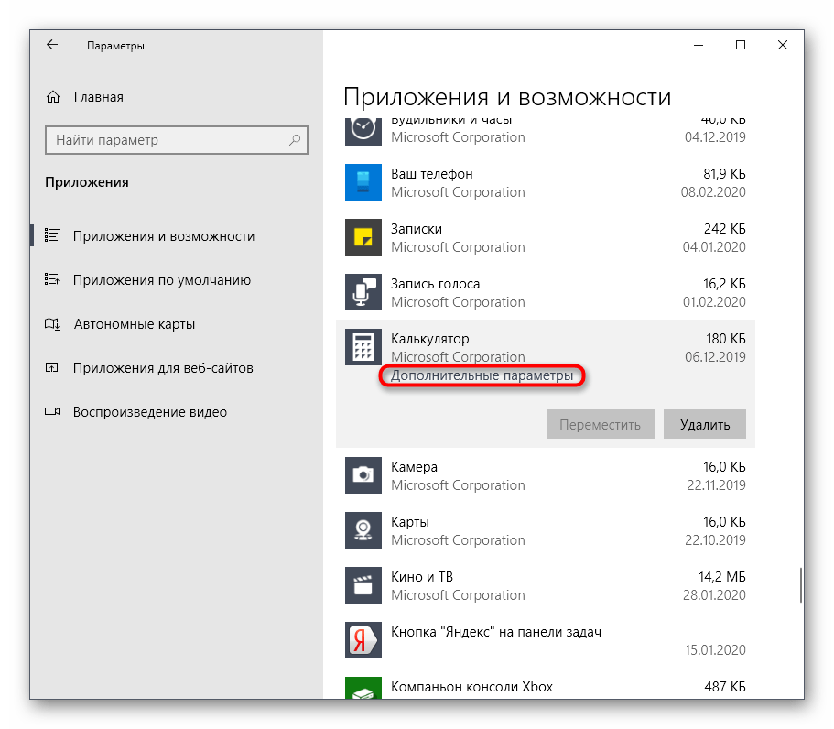
Task: Click the search magnifier icon
Action: [295, 140]
